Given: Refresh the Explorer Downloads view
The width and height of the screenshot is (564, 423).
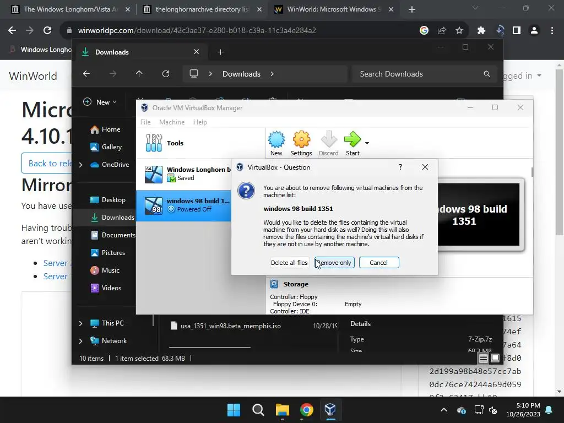Looking at the screenshot, I should 165,74.
